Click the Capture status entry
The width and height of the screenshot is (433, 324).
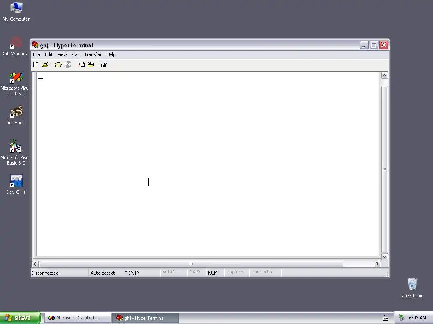coord(234,272)
